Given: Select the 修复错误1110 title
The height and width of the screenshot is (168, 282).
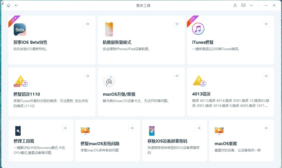Looking at the screenshot, I should [x=27, y=94].
